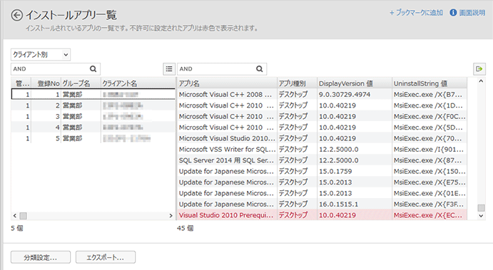Click the 管... column header

click(x=21, y=83)
